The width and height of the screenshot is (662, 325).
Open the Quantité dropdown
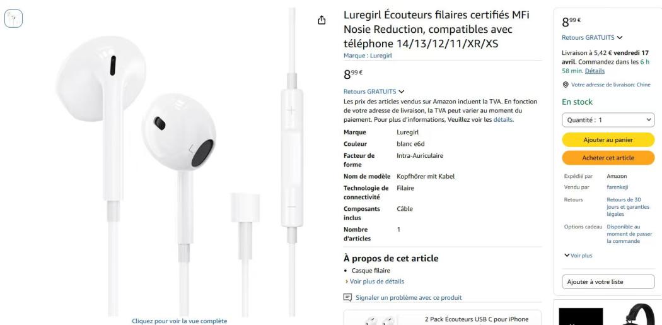point(608,120)
